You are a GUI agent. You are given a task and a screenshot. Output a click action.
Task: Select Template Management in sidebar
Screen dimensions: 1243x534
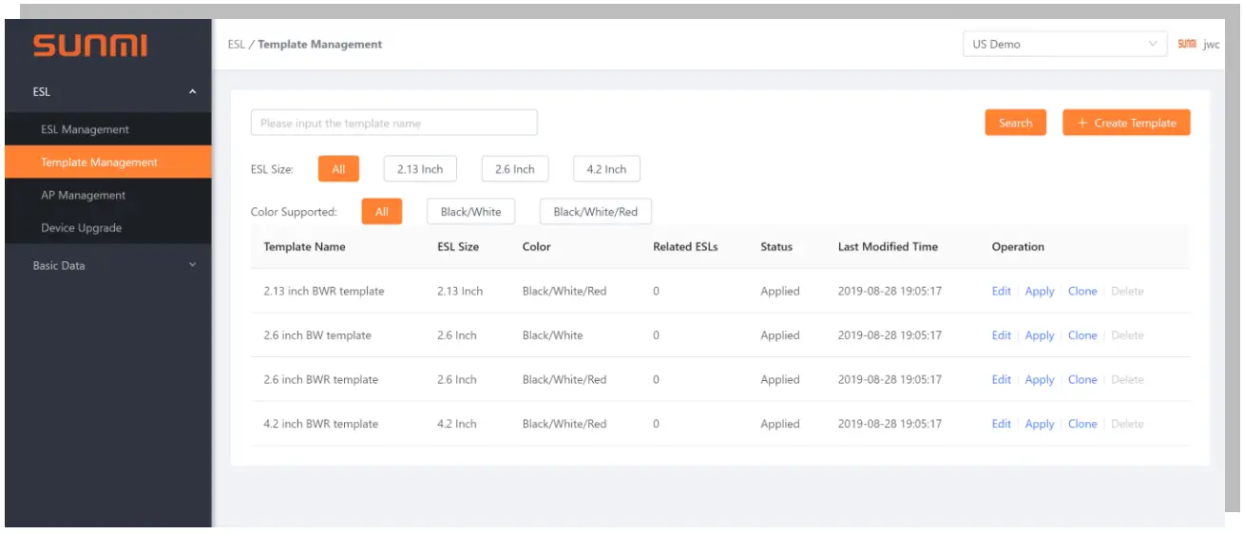[x=99, y=162]
